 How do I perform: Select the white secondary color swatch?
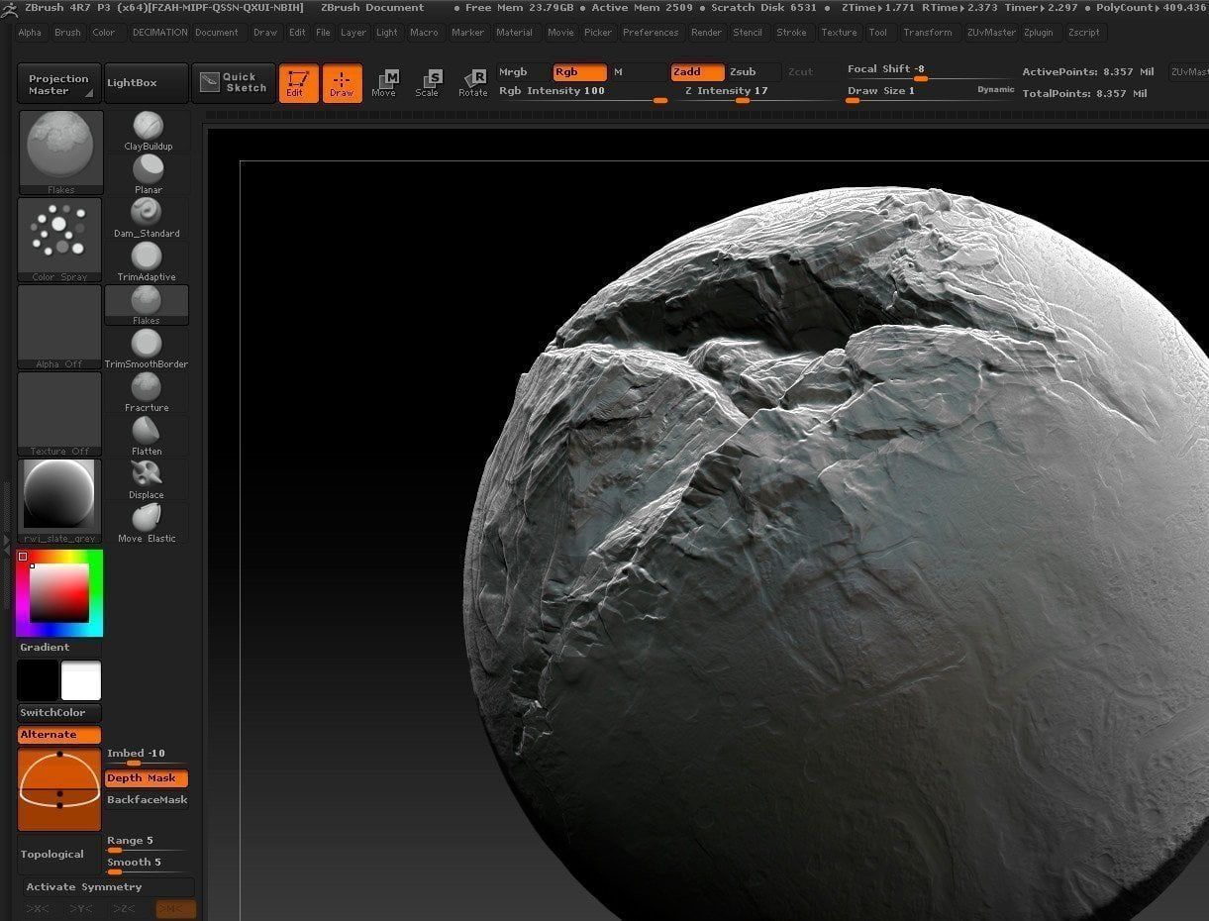point(81,681)
